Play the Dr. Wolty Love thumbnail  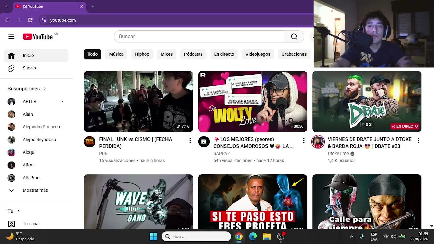pyautogui.click(x=253, y=101)
